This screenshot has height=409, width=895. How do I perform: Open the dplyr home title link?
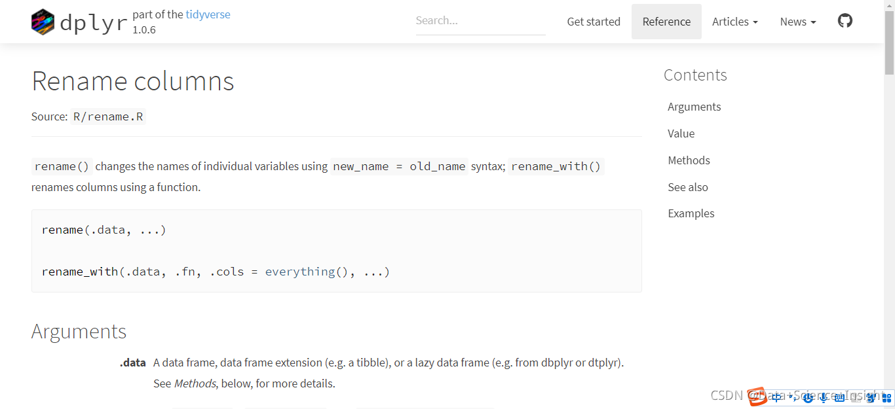(93, 23)
